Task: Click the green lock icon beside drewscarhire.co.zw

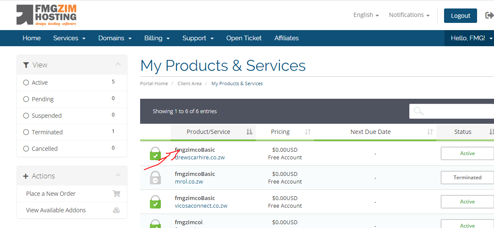Action: (155, 153)
